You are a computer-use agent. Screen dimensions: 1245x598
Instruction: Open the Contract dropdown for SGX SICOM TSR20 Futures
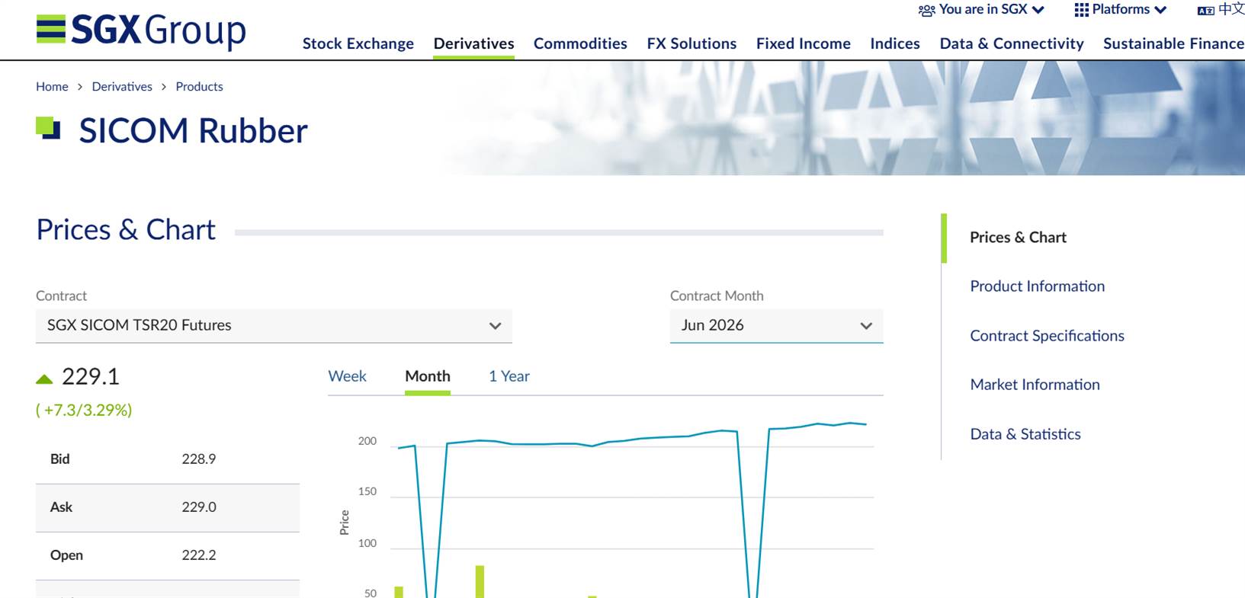click(x=274, y=325)
